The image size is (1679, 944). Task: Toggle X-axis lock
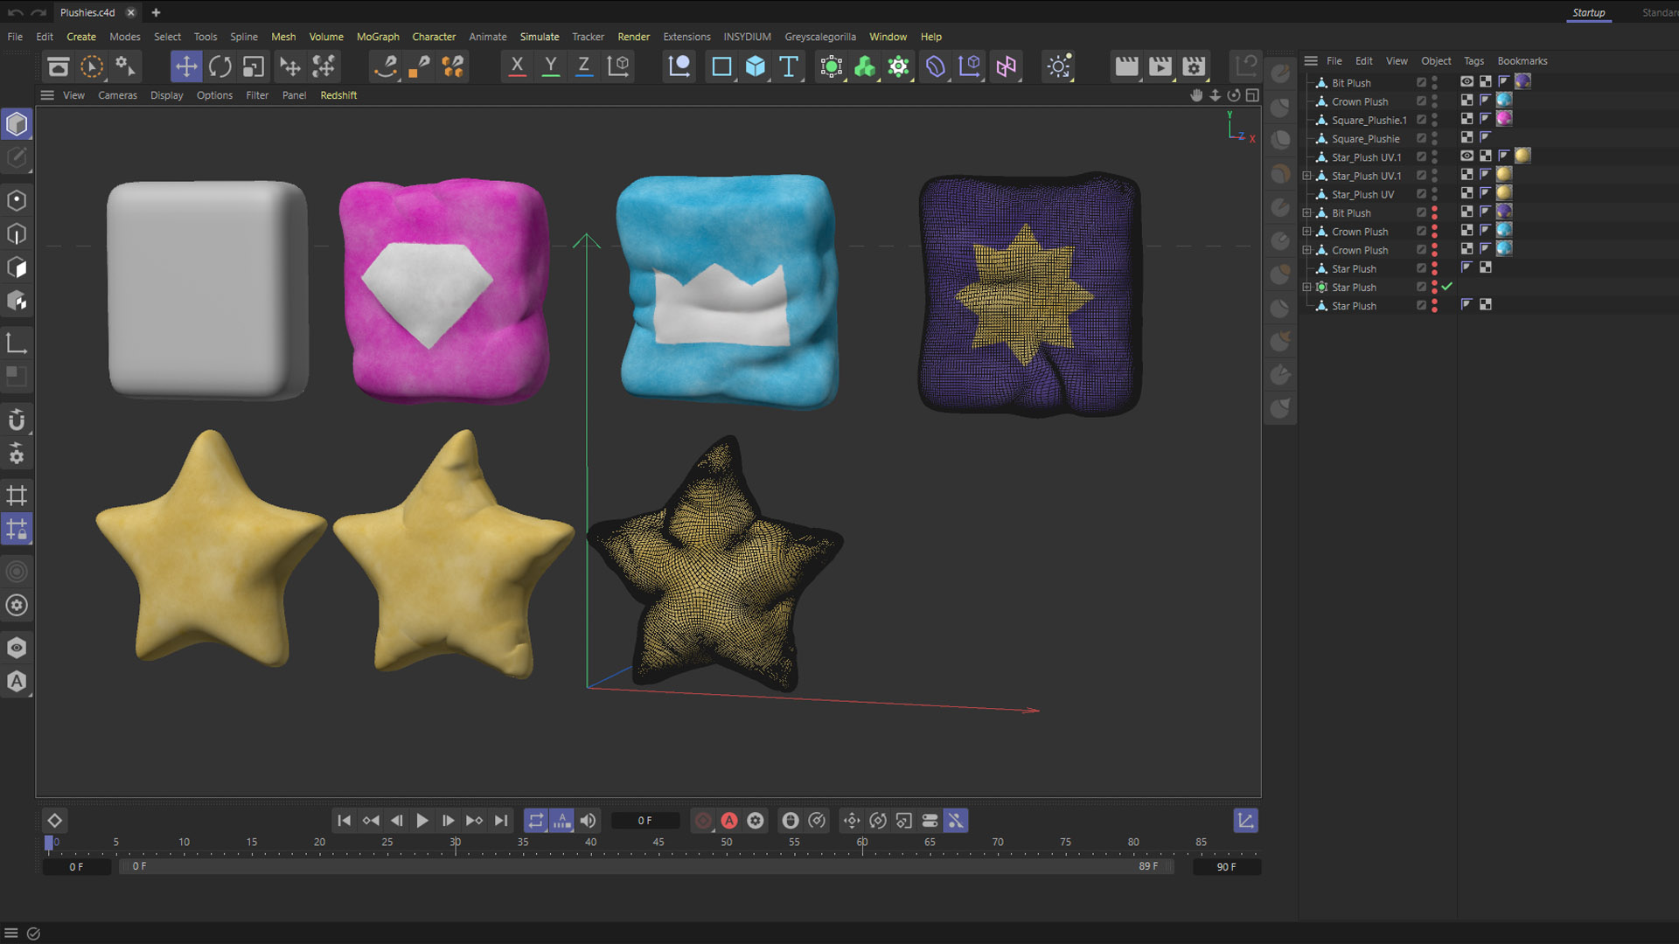click(x=517, y=66)
